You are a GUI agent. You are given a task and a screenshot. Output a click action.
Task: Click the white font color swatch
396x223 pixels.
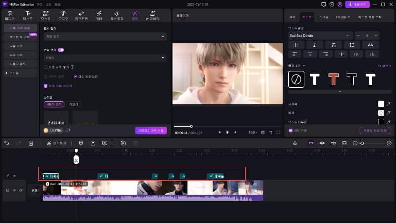381,104
